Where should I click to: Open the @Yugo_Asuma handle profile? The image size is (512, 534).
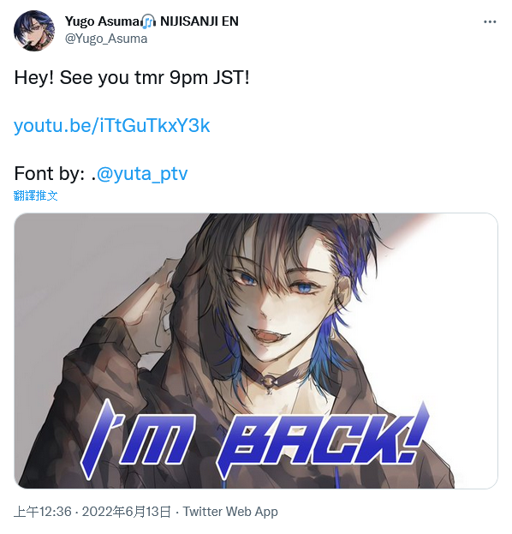coord(106,39)
